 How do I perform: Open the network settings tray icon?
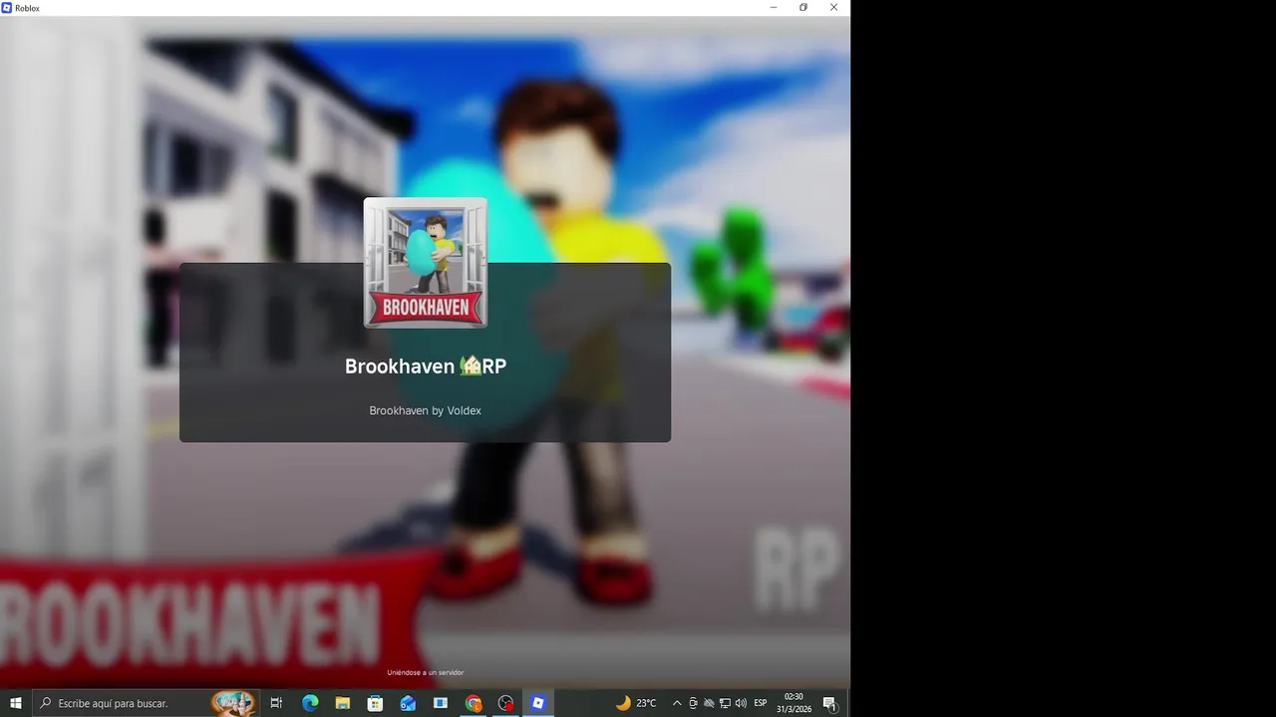pyautogui.click(x=725, y=703)
